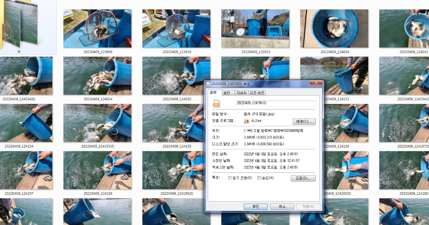
Task: Return to the 일반 tab
Action: pyautogui.click(x=214, y=92)
